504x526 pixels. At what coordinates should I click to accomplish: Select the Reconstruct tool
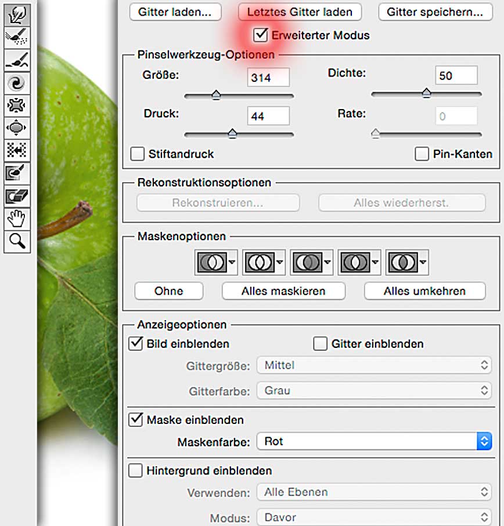pos(17,37)
